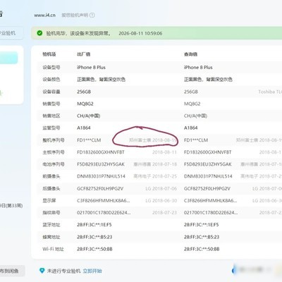Select the 设备颜色 row label
This screenshot has width=282, height=282.
(x=51, y=80)
